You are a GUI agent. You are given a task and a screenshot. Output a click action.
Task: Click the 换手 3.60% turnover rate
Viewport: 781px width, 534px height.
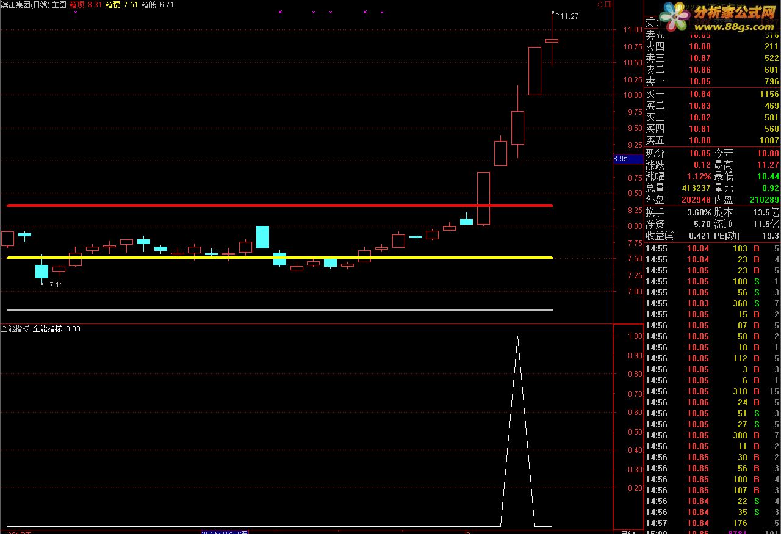click(699, 212)
